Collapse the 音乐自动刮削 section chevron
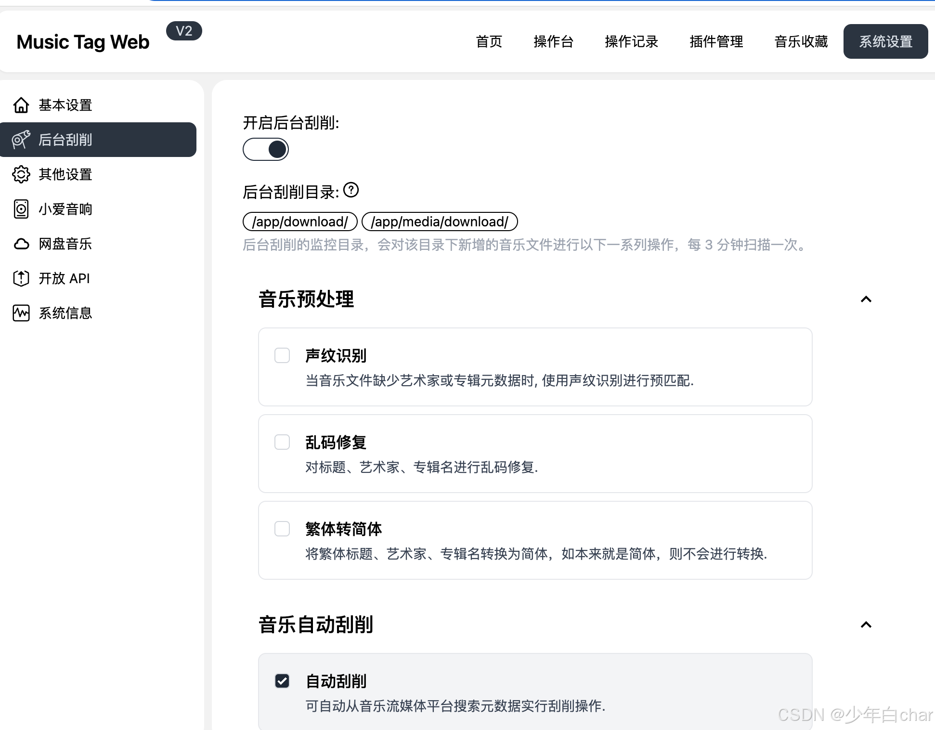Image resolution: width=935 pixels, height=730 pixels. click(x=866, y=625)
